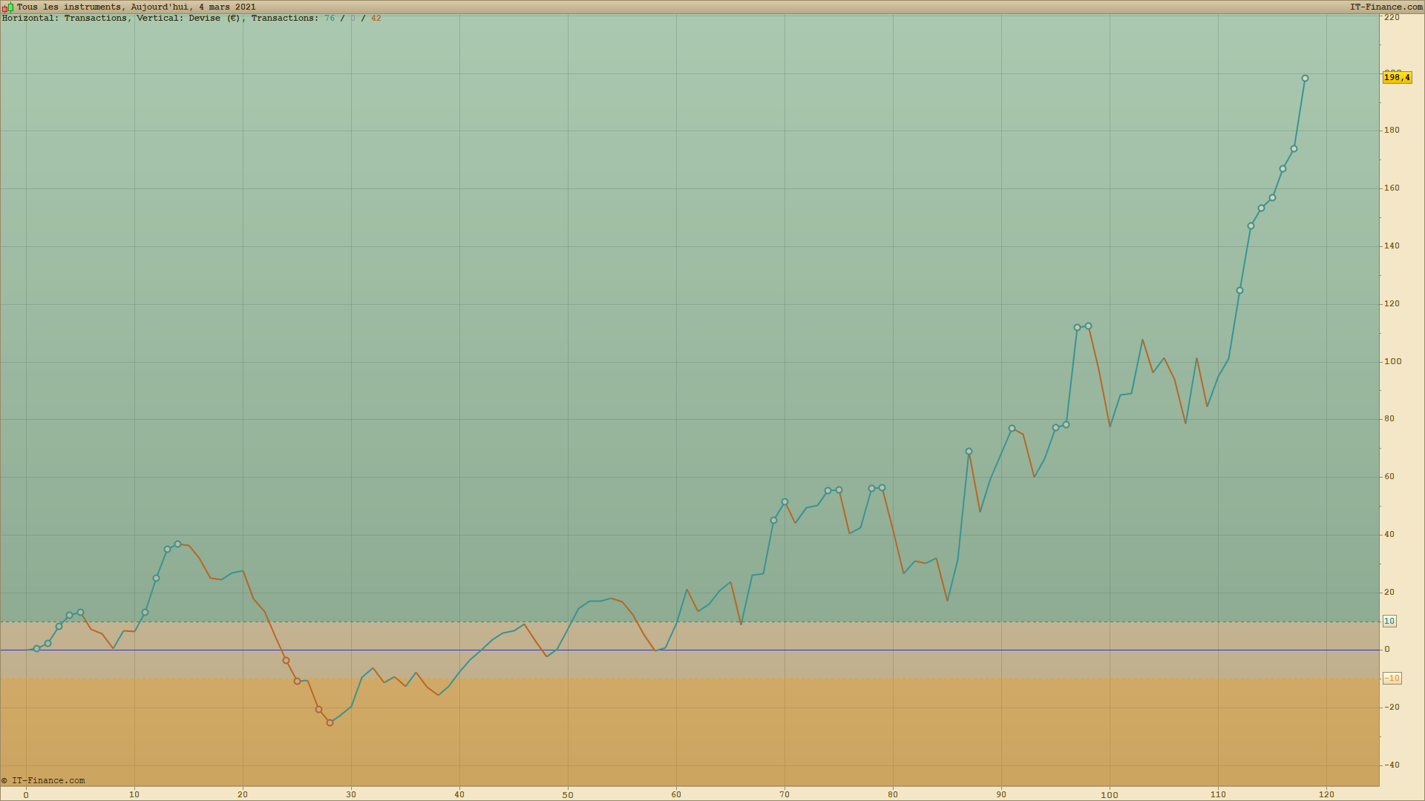
Task: Click the candlestick chart icon in title bar
Action: point(7,7)
